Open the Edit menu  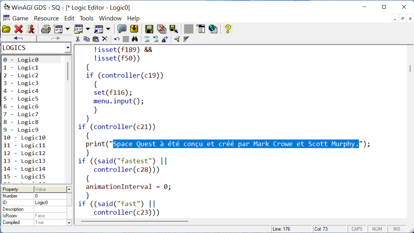(69, 18)
